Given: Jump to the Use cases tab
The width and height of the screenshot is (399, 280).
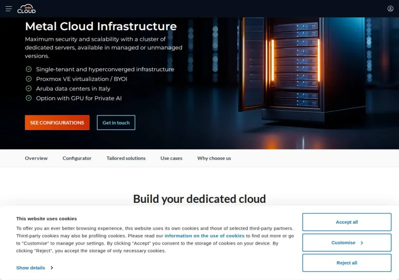Looking at the screenshot, I should coord(171,158).
